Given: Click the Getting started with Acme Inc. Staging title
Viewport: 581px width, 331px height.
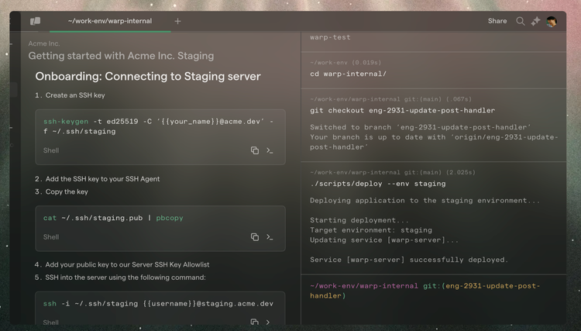Looking at the screenshot, I should (121, 56).
